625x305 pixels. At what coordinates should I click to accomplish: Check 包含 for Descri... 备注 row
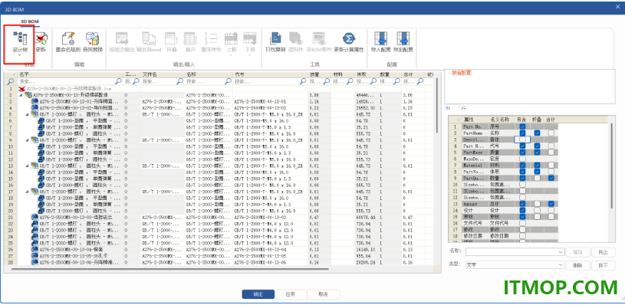[522, 139]
